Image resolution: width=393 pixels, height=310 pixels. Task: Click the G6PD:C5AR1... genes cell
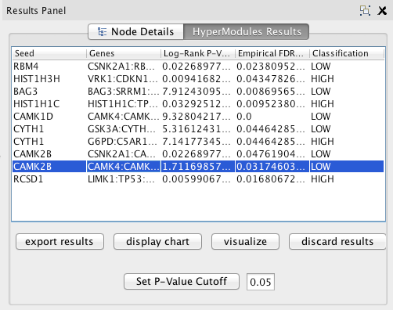click(124, 142)
